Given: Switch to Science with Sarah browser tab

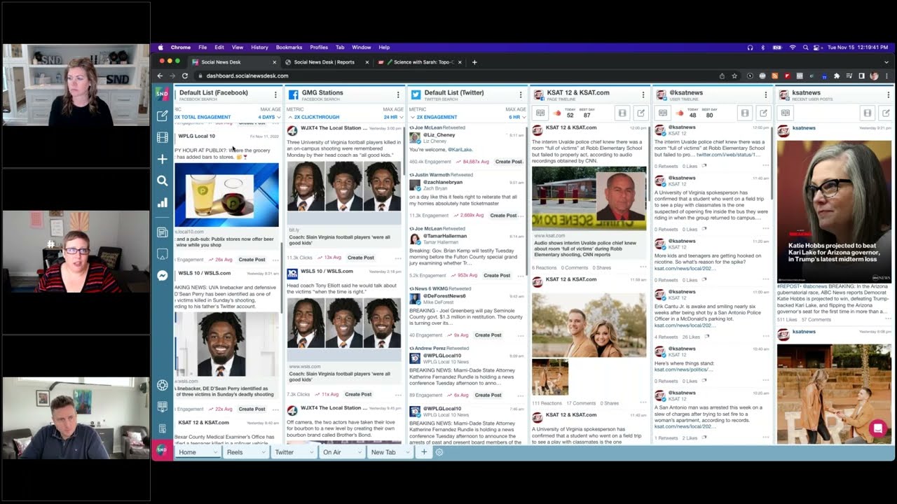Looking at the screenshot, I should (420, 62).
